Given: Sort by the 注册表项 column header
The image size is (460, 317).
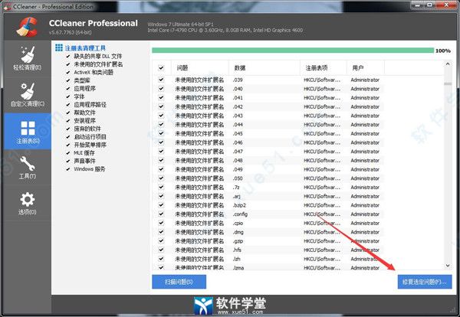Looking at the screenshot, I should coord(324,68).
